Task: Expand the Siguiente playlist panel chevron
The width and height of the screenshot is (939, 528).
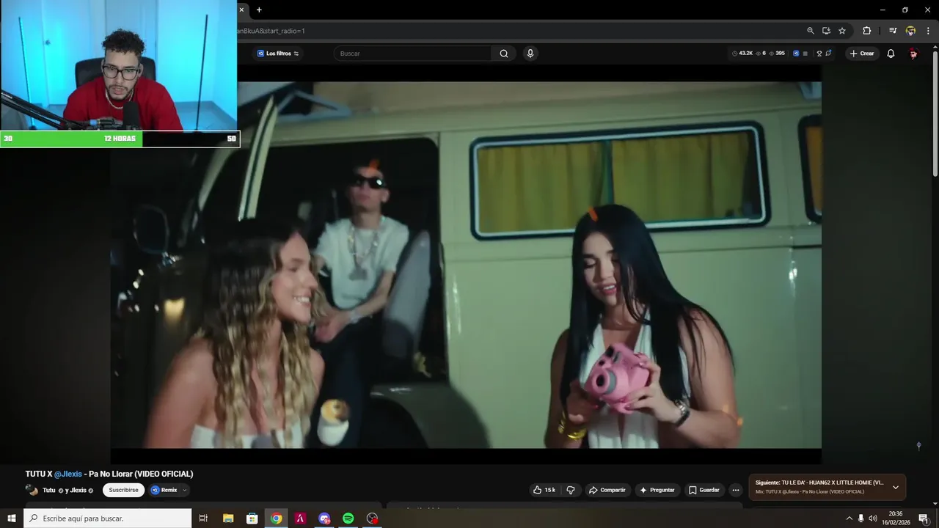Action: tap(896, 487)
